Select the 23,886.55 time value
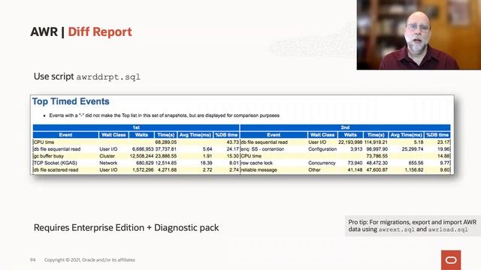This screenshot has height=270, width=481. click(166, 156)
